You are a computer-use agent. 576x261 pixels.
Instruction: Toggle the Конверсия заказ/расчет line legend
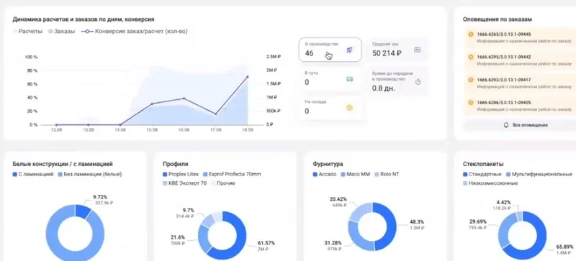(x=135, y=32)
